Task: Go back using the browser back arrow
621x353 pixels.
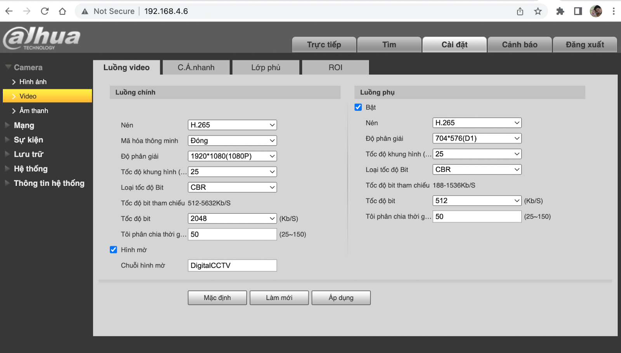Action: pos(9,11)
